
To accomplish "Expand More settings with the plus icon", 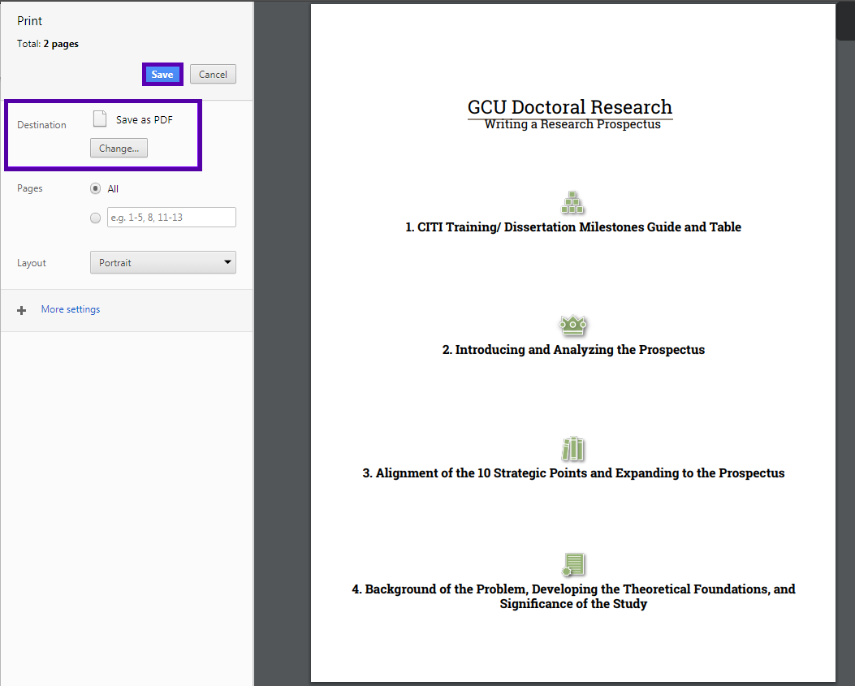I will click(x=21, y=310).
